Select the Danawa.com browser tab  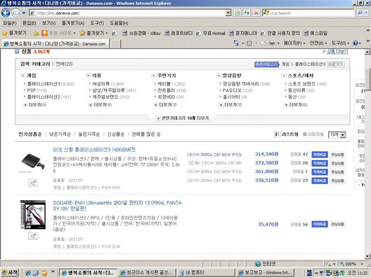coord(56,44)
